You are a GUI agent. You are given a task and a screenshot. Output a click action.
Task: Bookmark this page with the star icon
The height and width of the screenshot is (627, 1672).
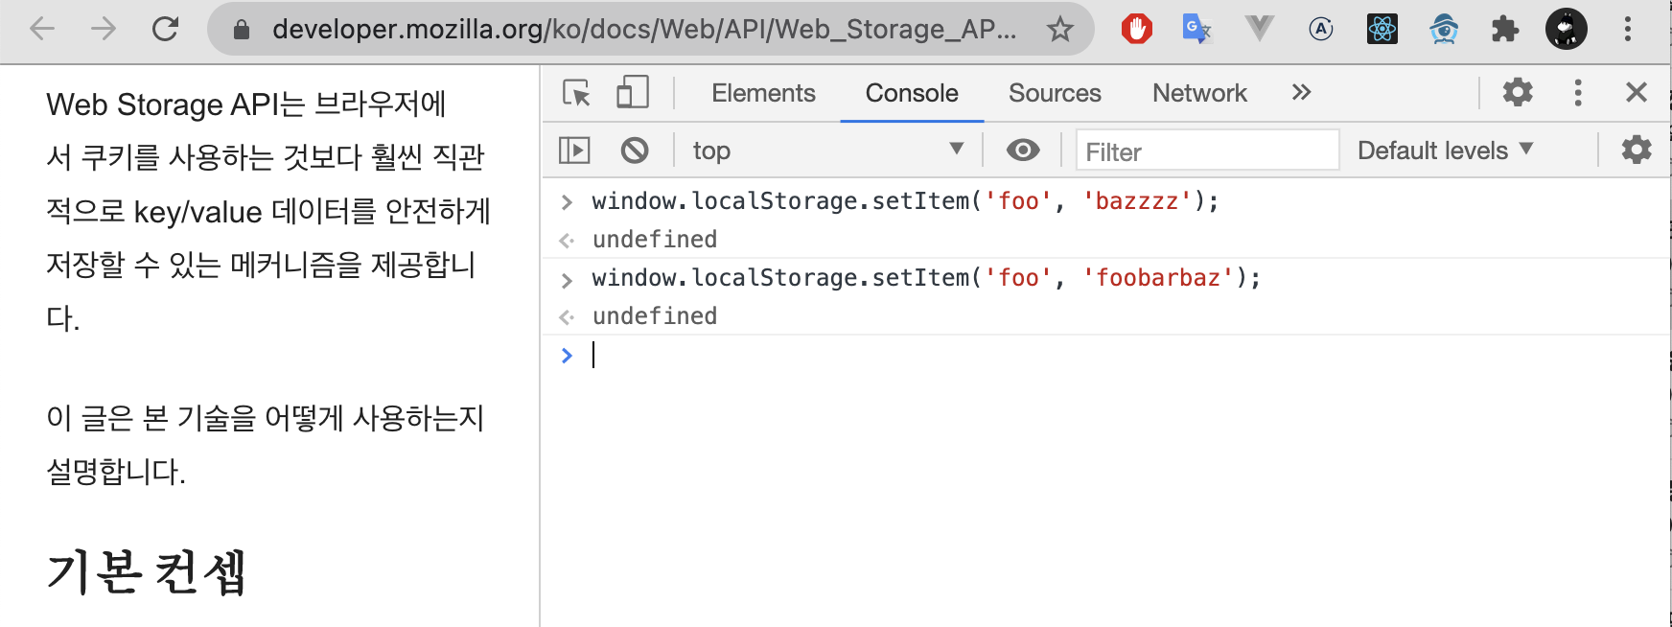1059,30
